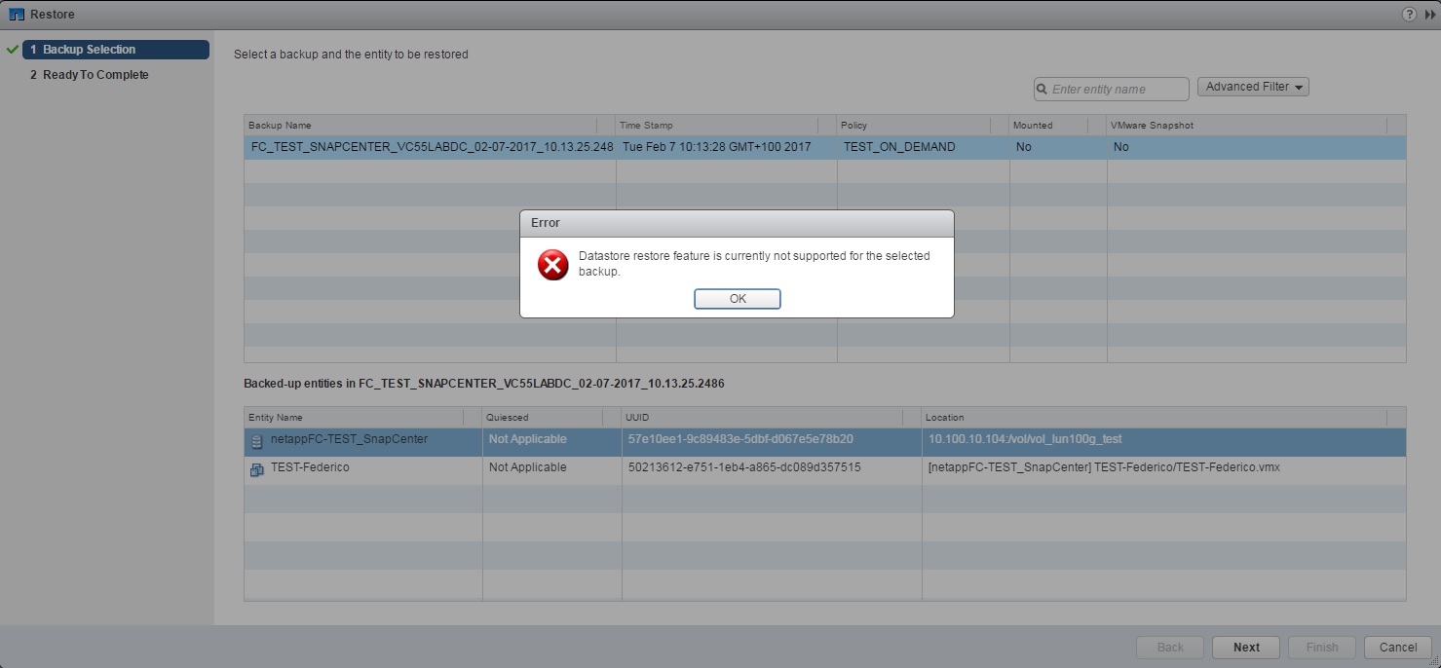Open the Advanced Filter dropdown
1441x668 pixels.
pyautogui.click(x=1253, y=87)
